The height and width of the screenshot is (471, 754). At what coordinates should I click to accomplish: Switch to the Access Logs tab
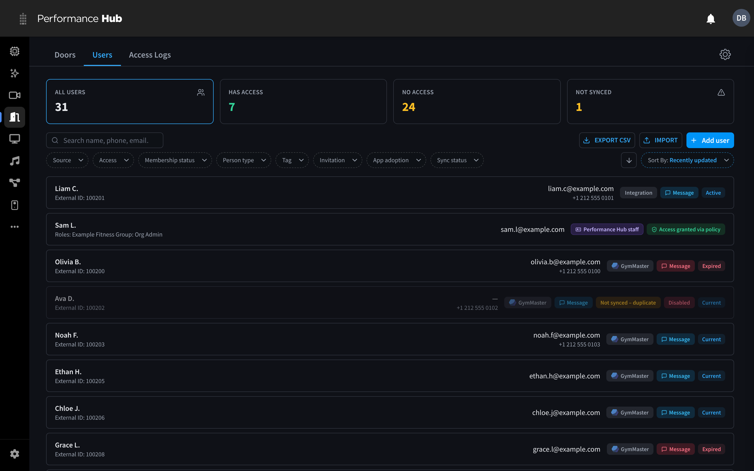tap(150, 55)
